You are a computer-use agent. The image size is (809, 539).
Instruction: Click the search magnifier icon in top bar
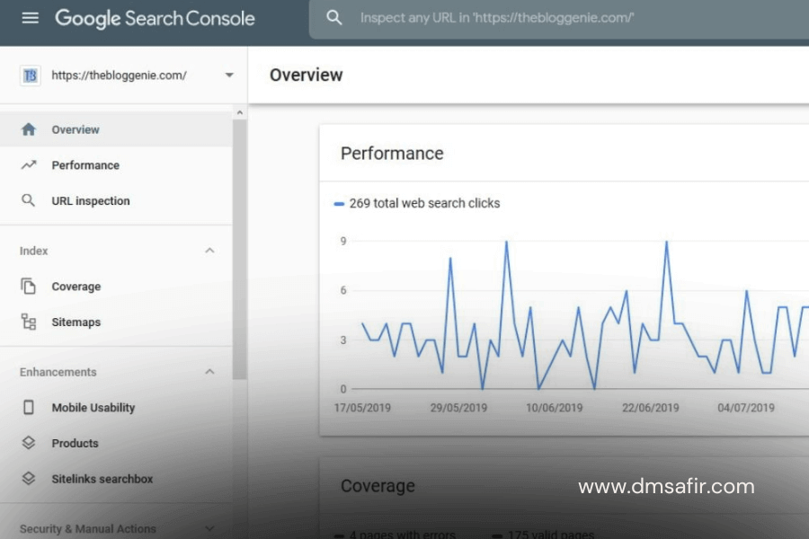pyautogui.click(x=333, y=18)
